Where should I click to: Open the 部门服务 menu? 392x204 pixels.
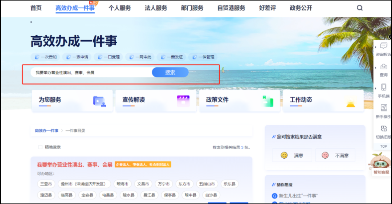click(x=192, y=8)
